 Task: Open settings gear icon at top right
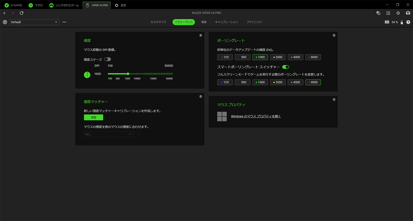(x=398, y=13)
